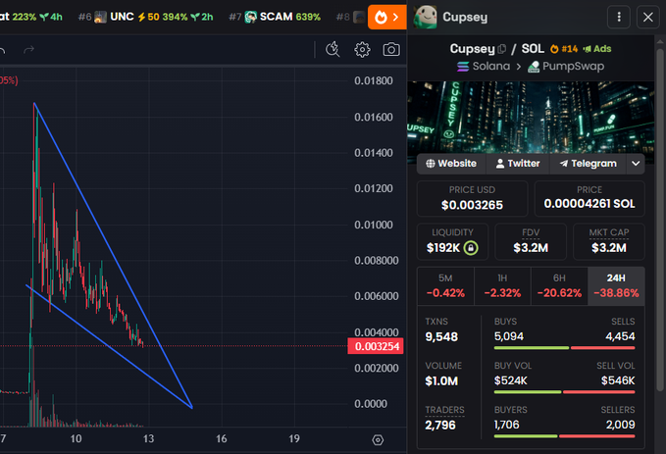Image resolution: width=666 pixels, height=454 pixels.
Task: Click the VOLUME $1.0M value
Action: [441, 381]
